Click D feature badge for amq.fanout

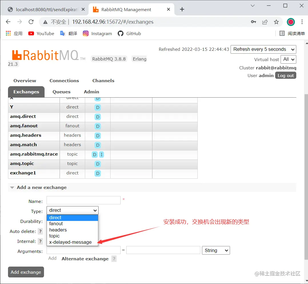pos(98,126)
